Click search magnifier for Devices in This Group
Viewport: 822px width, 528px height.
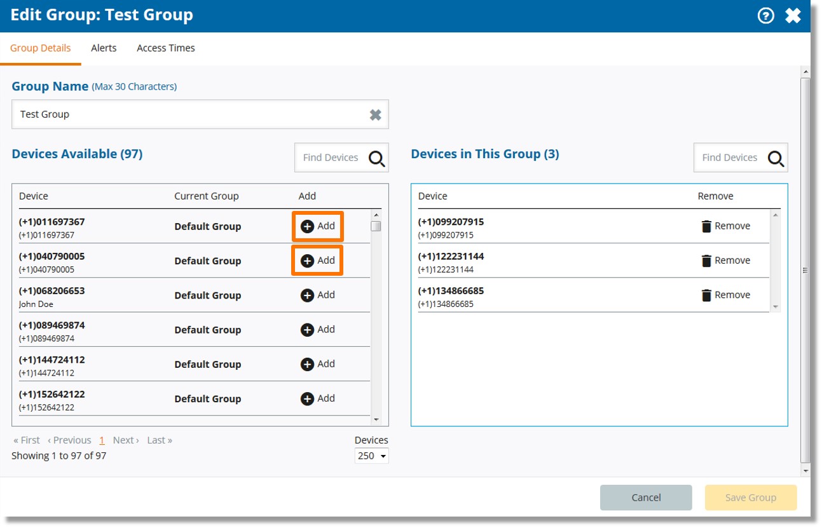click(x=776, y=158)
